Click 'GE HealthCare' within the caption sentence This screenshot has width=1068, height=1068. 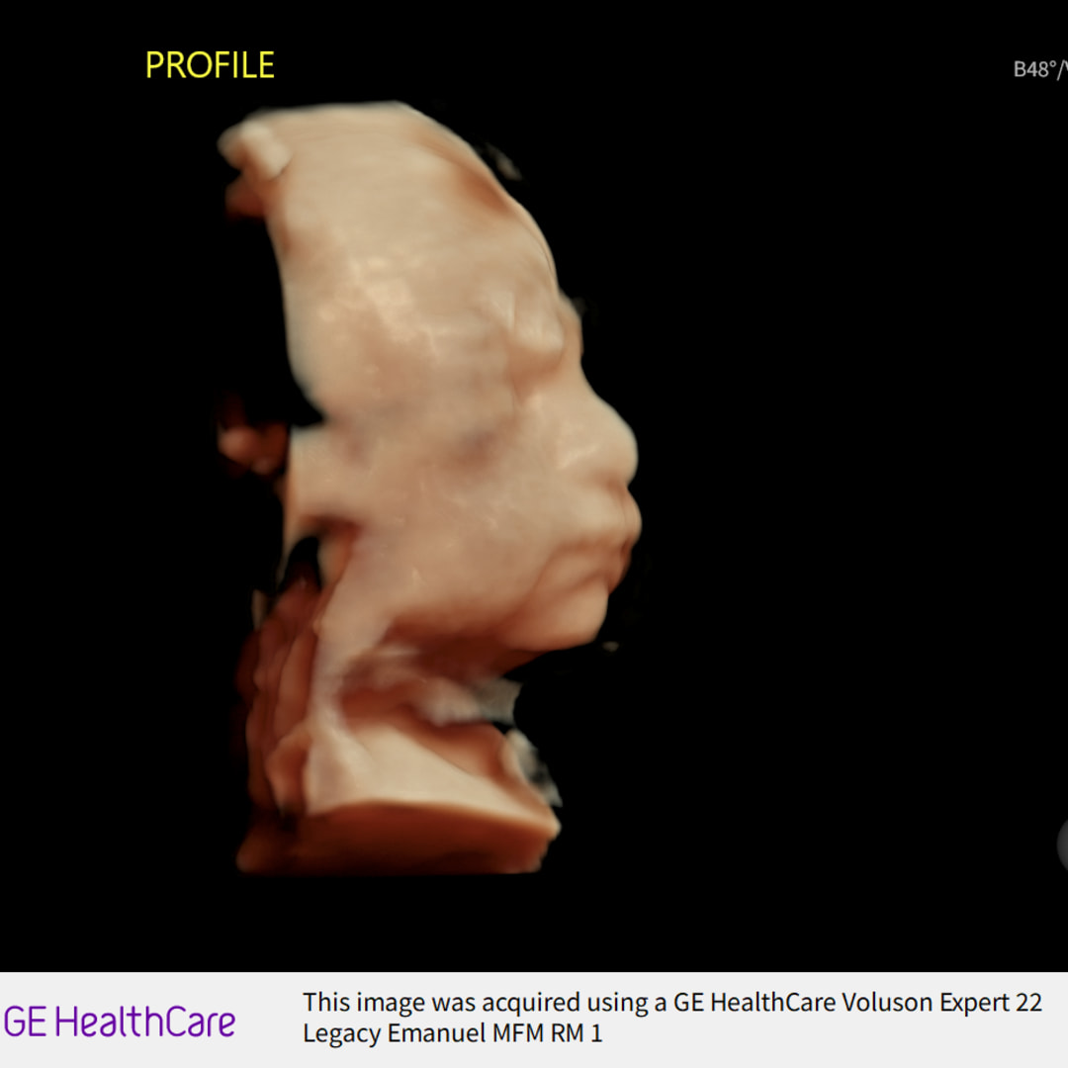coord(755,1002)
